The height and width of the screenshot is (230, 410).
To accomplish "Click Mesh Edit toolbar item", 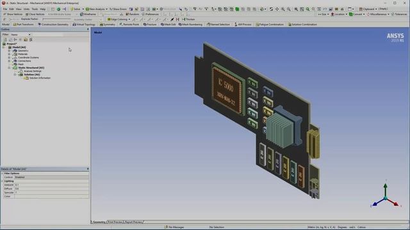I will coord(168,24).
